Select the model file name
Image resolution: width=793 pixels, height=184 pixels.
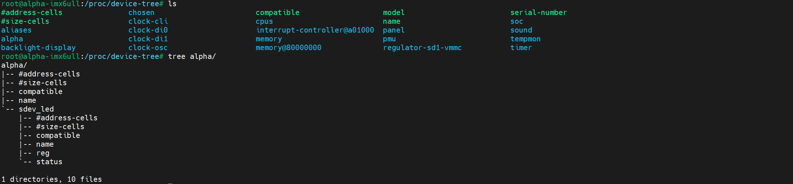[394, 12]
